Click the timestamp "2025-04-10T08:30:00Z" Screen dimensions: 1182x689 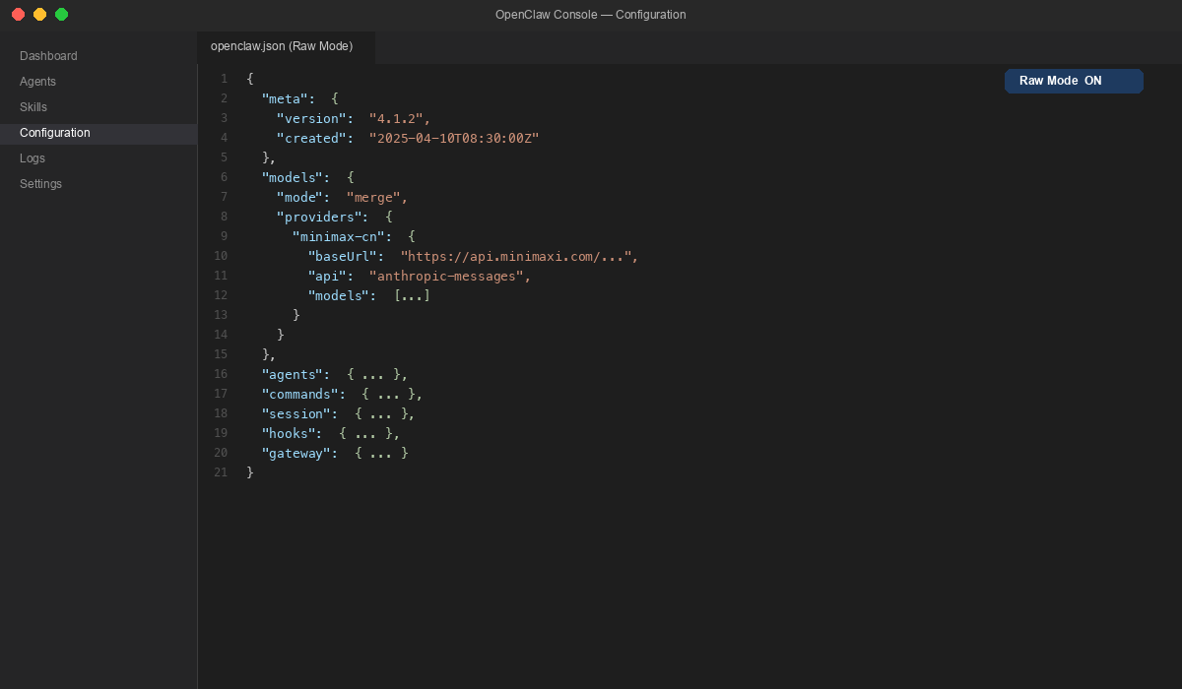[x=454, y=138]
